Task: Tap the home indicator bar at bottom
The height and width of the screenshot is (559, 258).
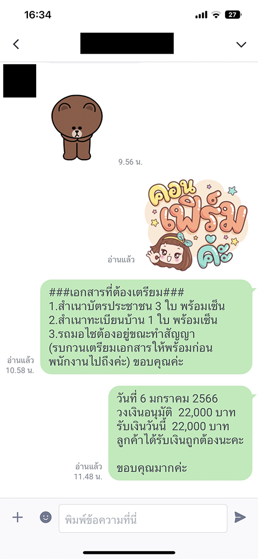Action: pos(129,553)
